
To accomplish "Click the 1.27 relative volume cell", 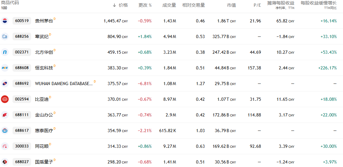I will pyautogui.click(x=200, y=83).
